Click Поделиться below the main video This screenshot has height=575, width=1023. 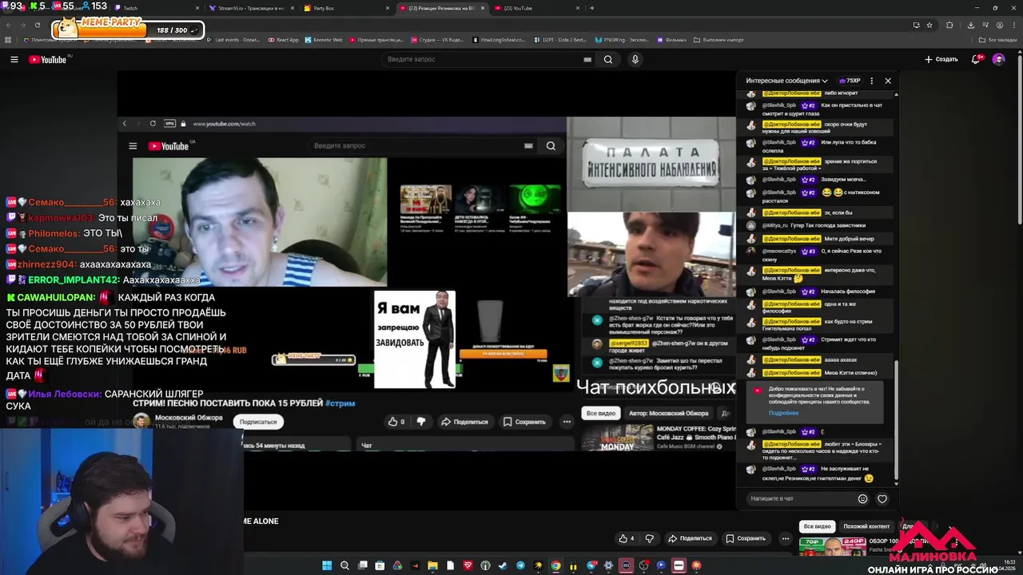coord(690,538)
